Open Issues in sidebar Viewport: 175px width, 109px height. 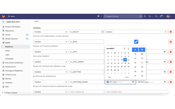8,35
